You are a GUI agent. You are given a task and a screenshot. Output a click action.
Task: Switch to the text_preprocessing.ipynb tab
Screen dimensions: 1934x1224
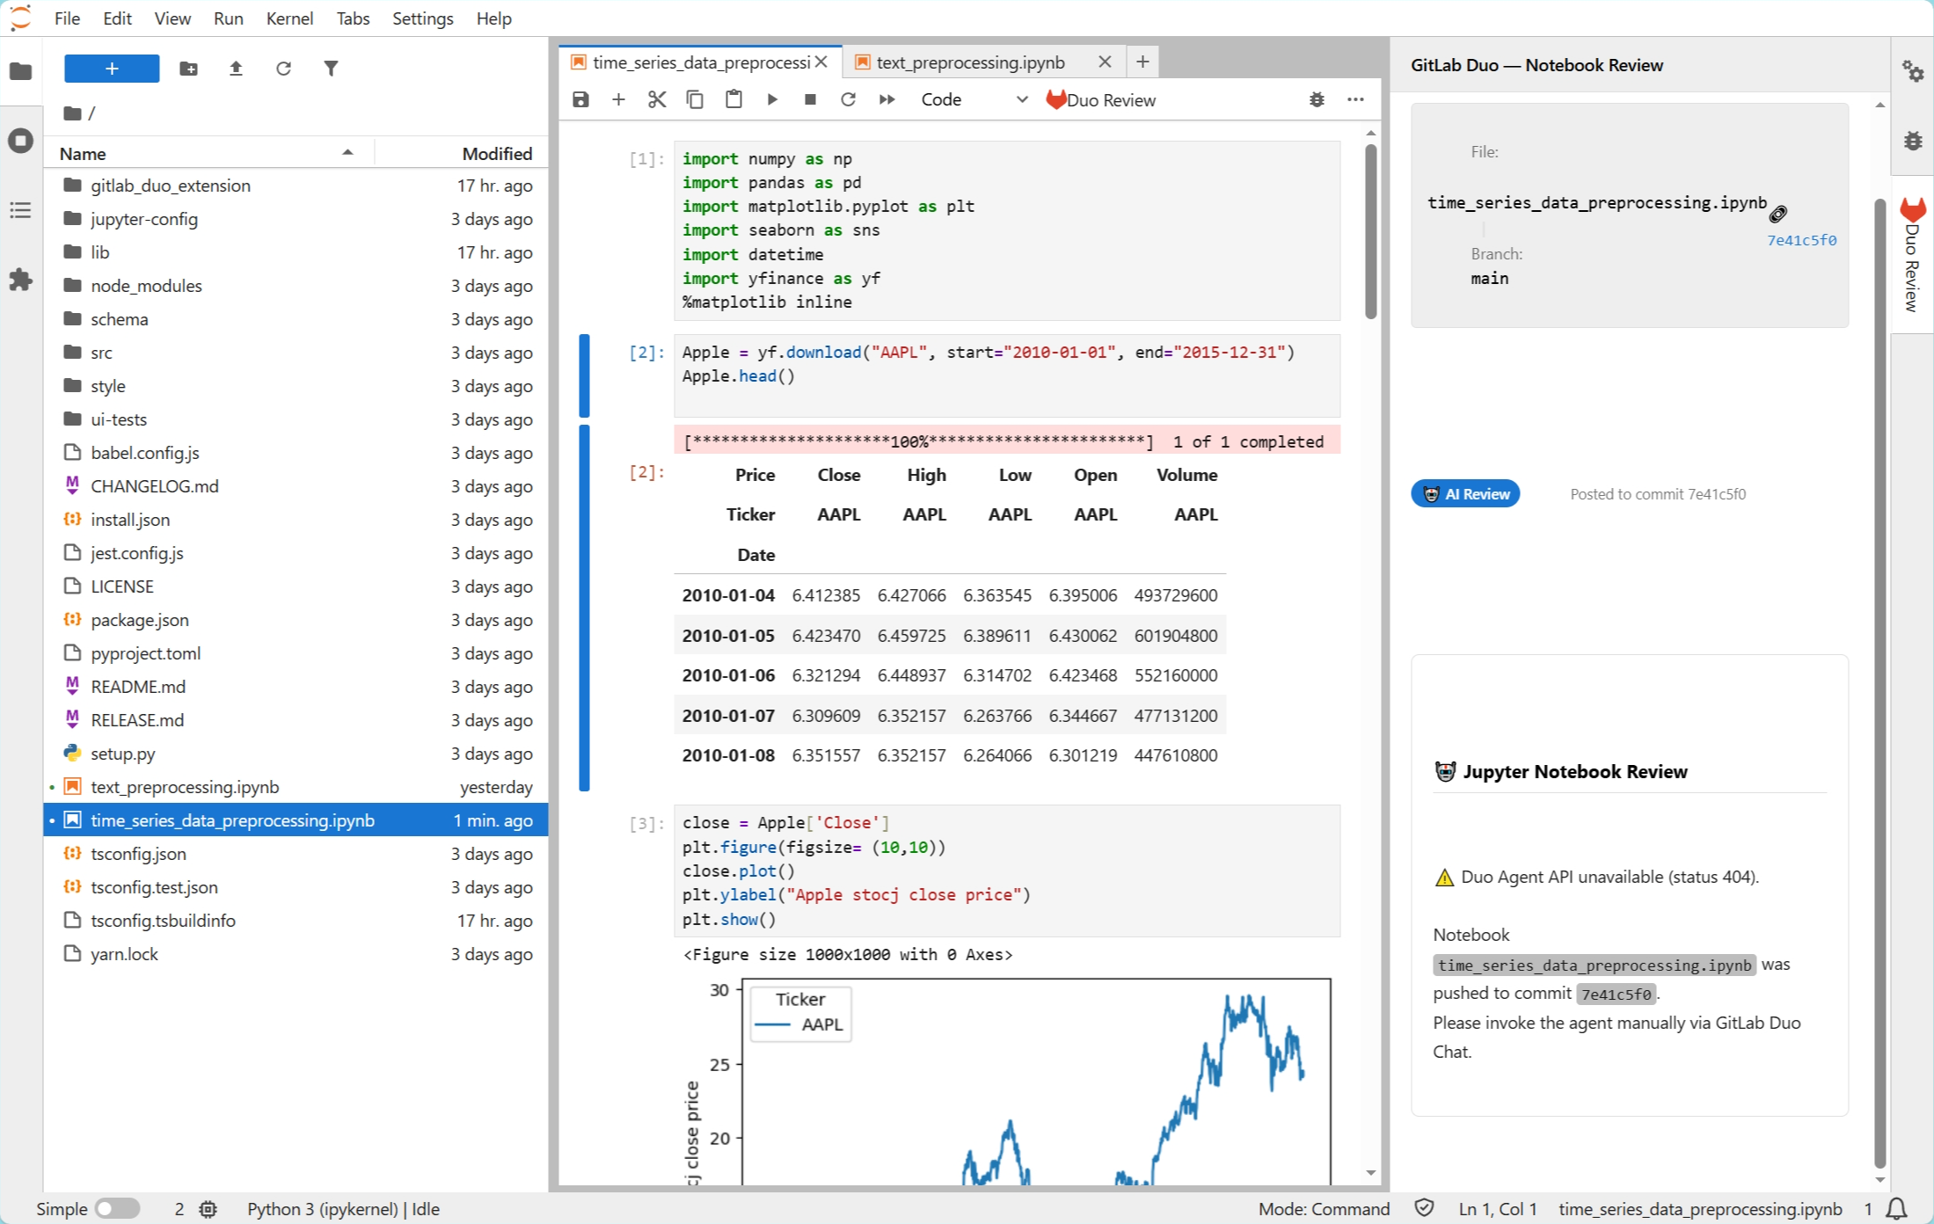[970, 62]
